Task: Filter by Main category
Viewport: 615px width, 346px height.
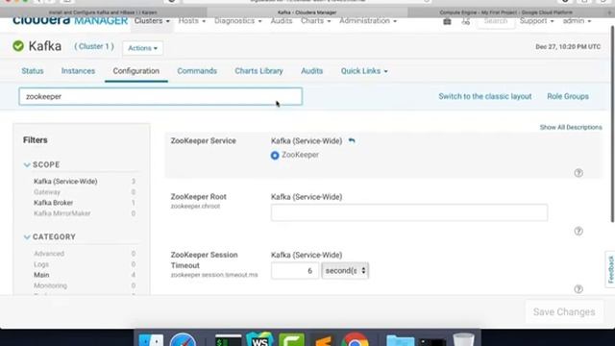Action: pyautogui.click(x=41, y=275)
